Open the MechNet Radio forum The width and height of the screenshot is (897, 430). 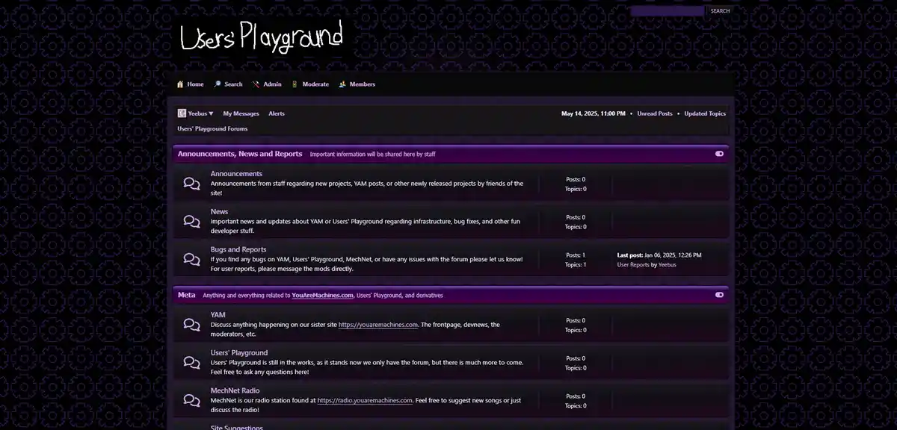tap(235, 390)
